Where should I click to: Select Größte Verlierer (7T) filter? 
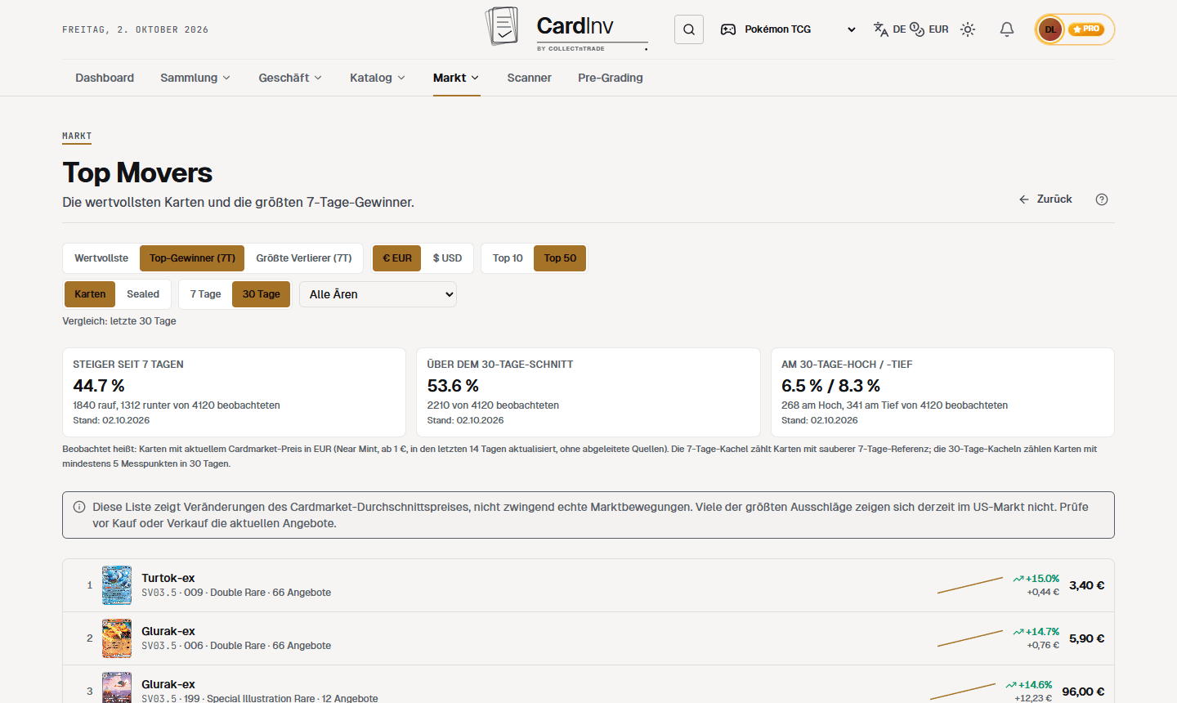point(304,258)
